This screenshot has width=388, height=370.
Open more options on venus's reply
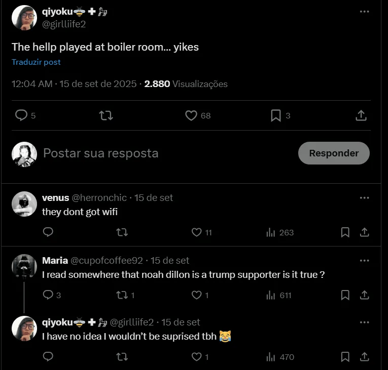(364, 198)
